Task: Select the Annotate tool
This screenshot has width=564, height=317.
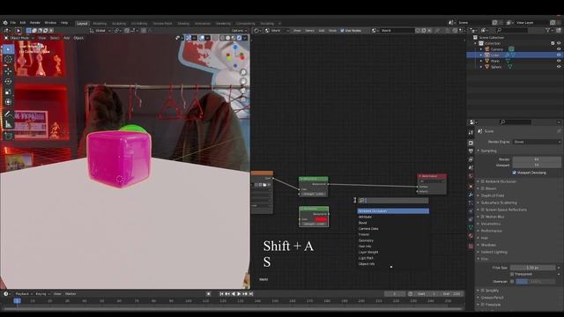Action: click(x=8, y=114)
